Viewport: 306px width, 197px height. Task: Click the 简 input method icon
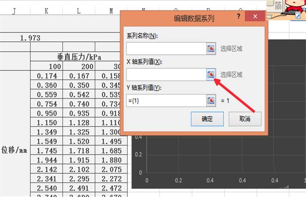coord(277,6)
